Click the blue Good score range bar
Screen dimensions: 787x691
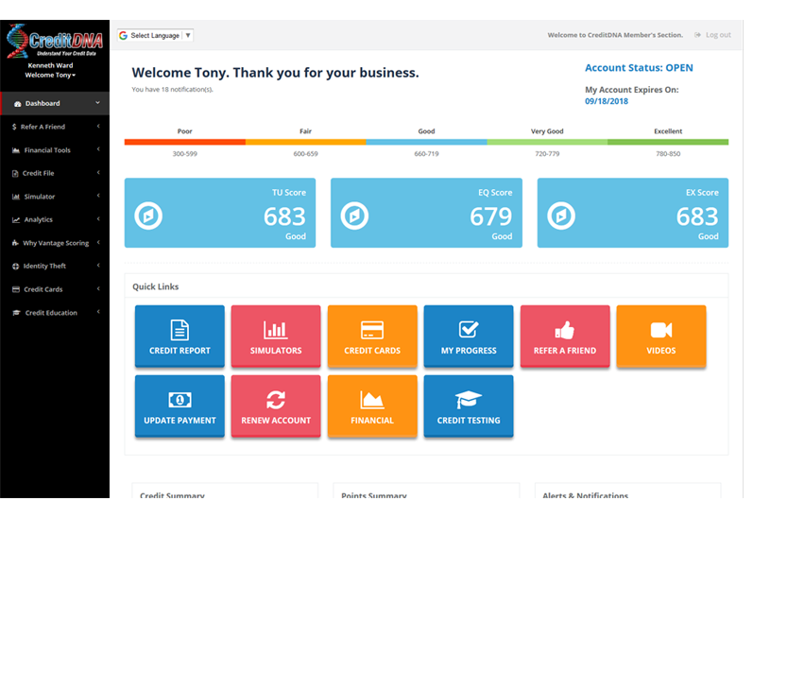[427, 142]
